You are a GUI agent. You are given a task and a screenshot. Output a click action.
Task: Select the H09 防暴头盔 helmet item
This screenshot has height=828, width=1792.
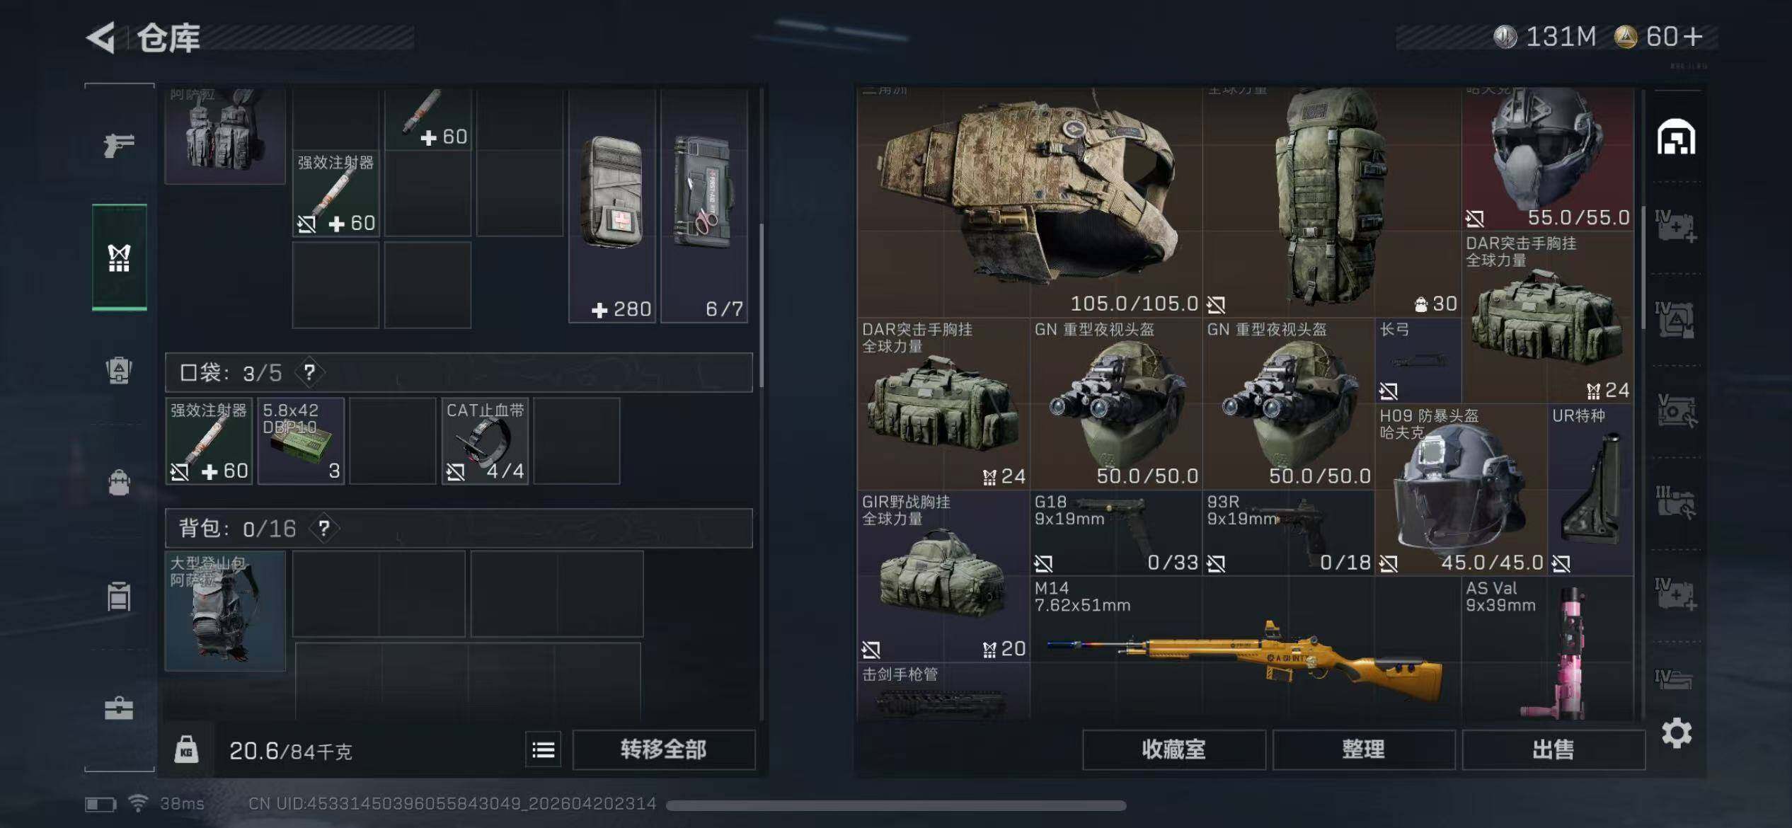pos(1461,490)
